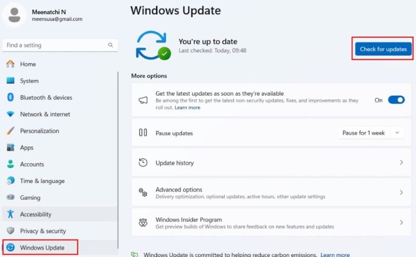Click the You're up to date heading
This screenshot has width=416, height=257.
(x=207, y=42)
